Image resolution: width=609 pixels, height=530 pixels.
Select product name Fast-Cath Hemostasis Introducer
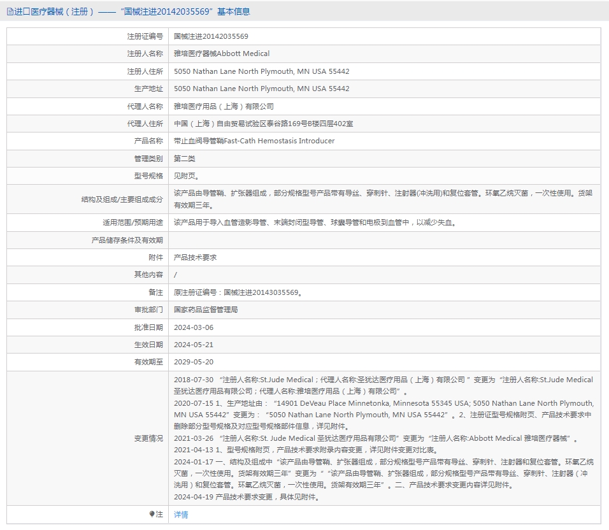coord(279,141)
